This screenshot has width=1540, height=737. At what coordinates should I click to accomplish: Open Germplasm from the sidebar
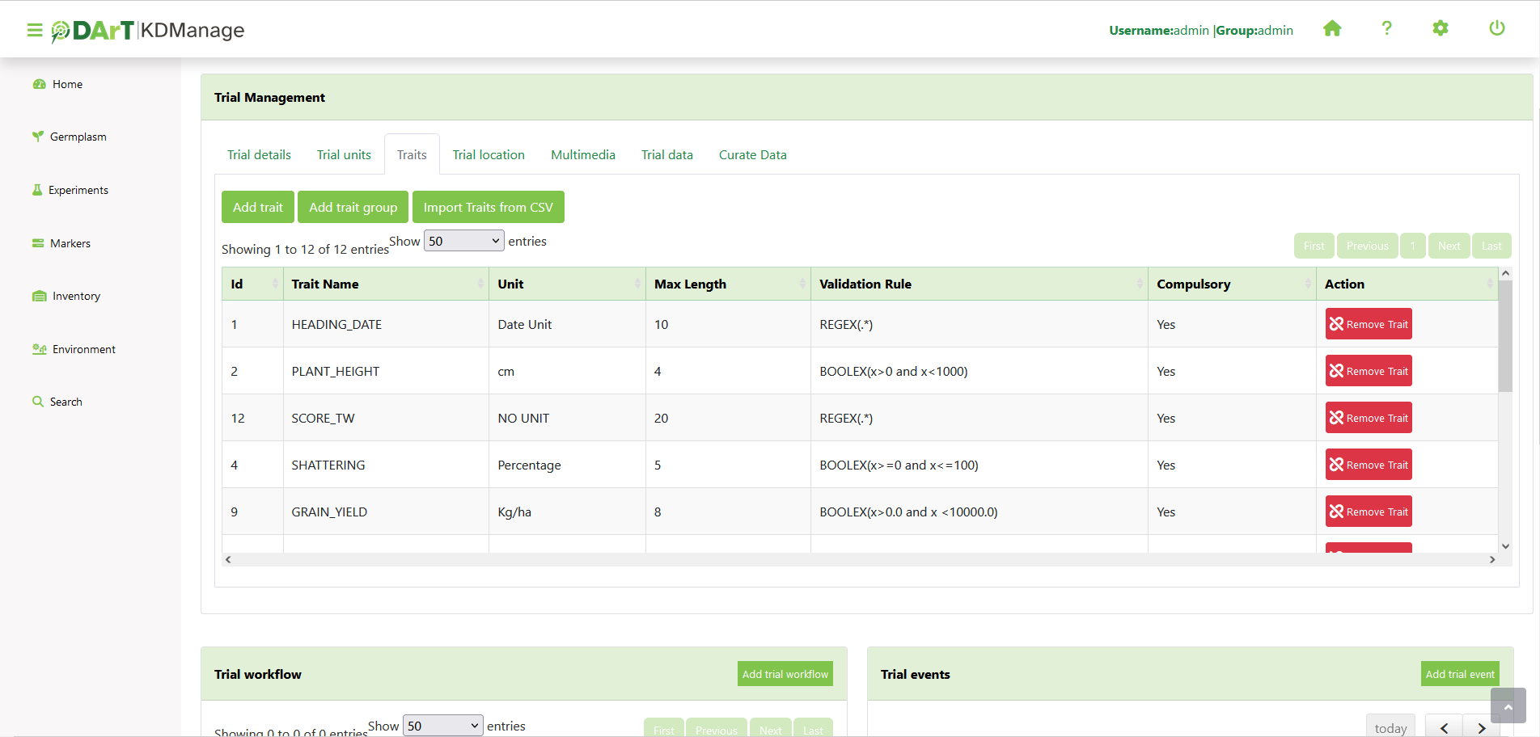(78, 137)
